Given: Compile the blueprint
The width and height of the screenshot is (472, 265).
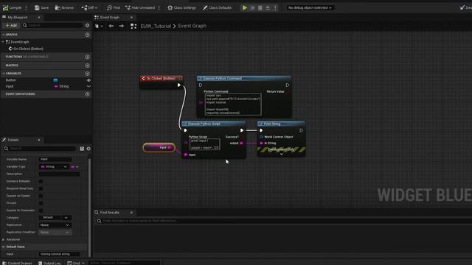Looking at the screenshot, I should click(x=13, y=7).
